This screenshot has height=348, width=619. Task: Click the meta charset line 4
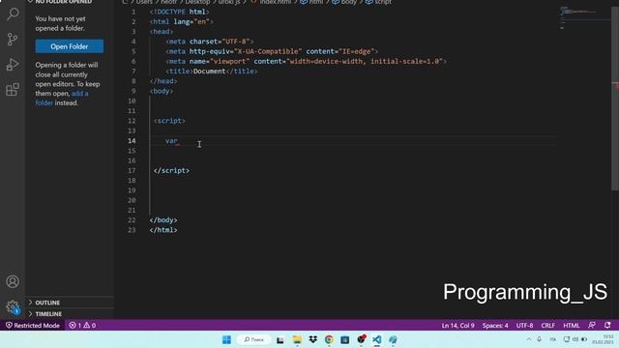[210, 42]
